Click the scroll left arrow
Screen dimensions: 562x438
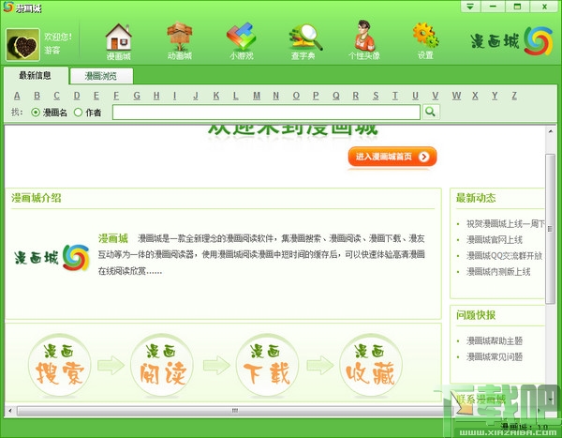[x=10, y=411]
